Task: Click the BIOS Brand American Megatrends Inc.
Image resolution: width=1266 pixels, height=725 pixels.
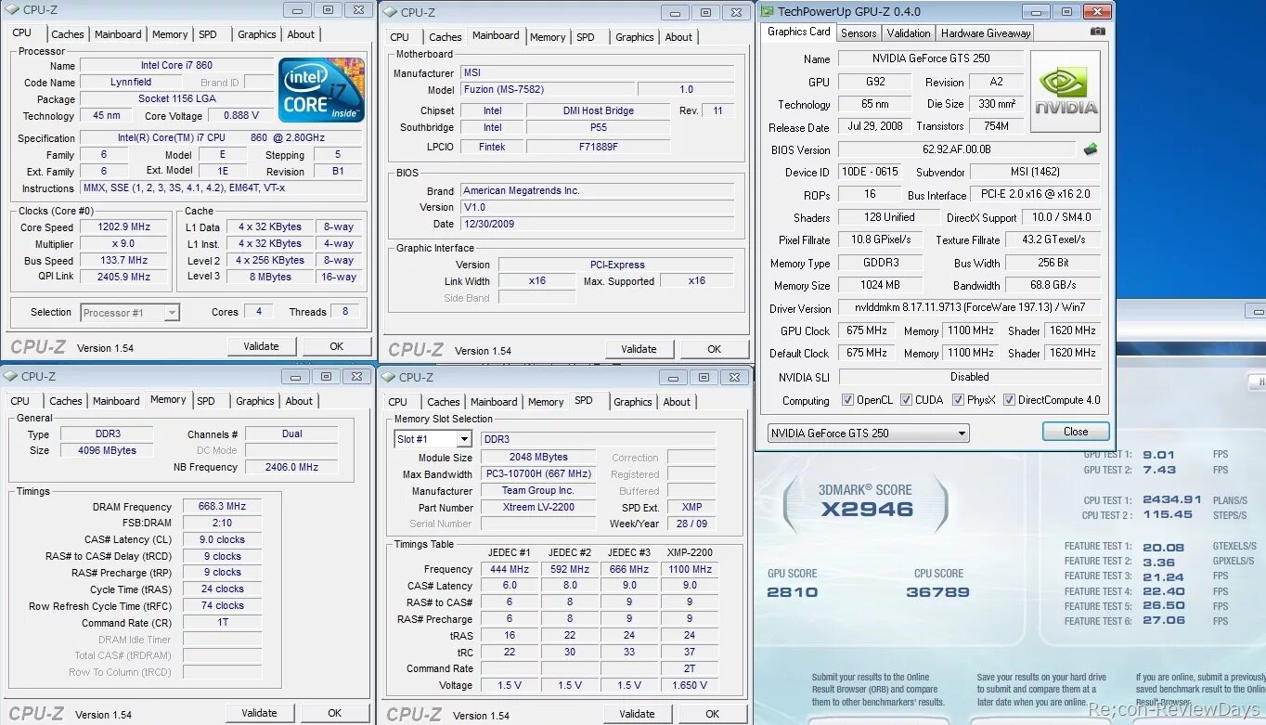Action: [597, 190]
